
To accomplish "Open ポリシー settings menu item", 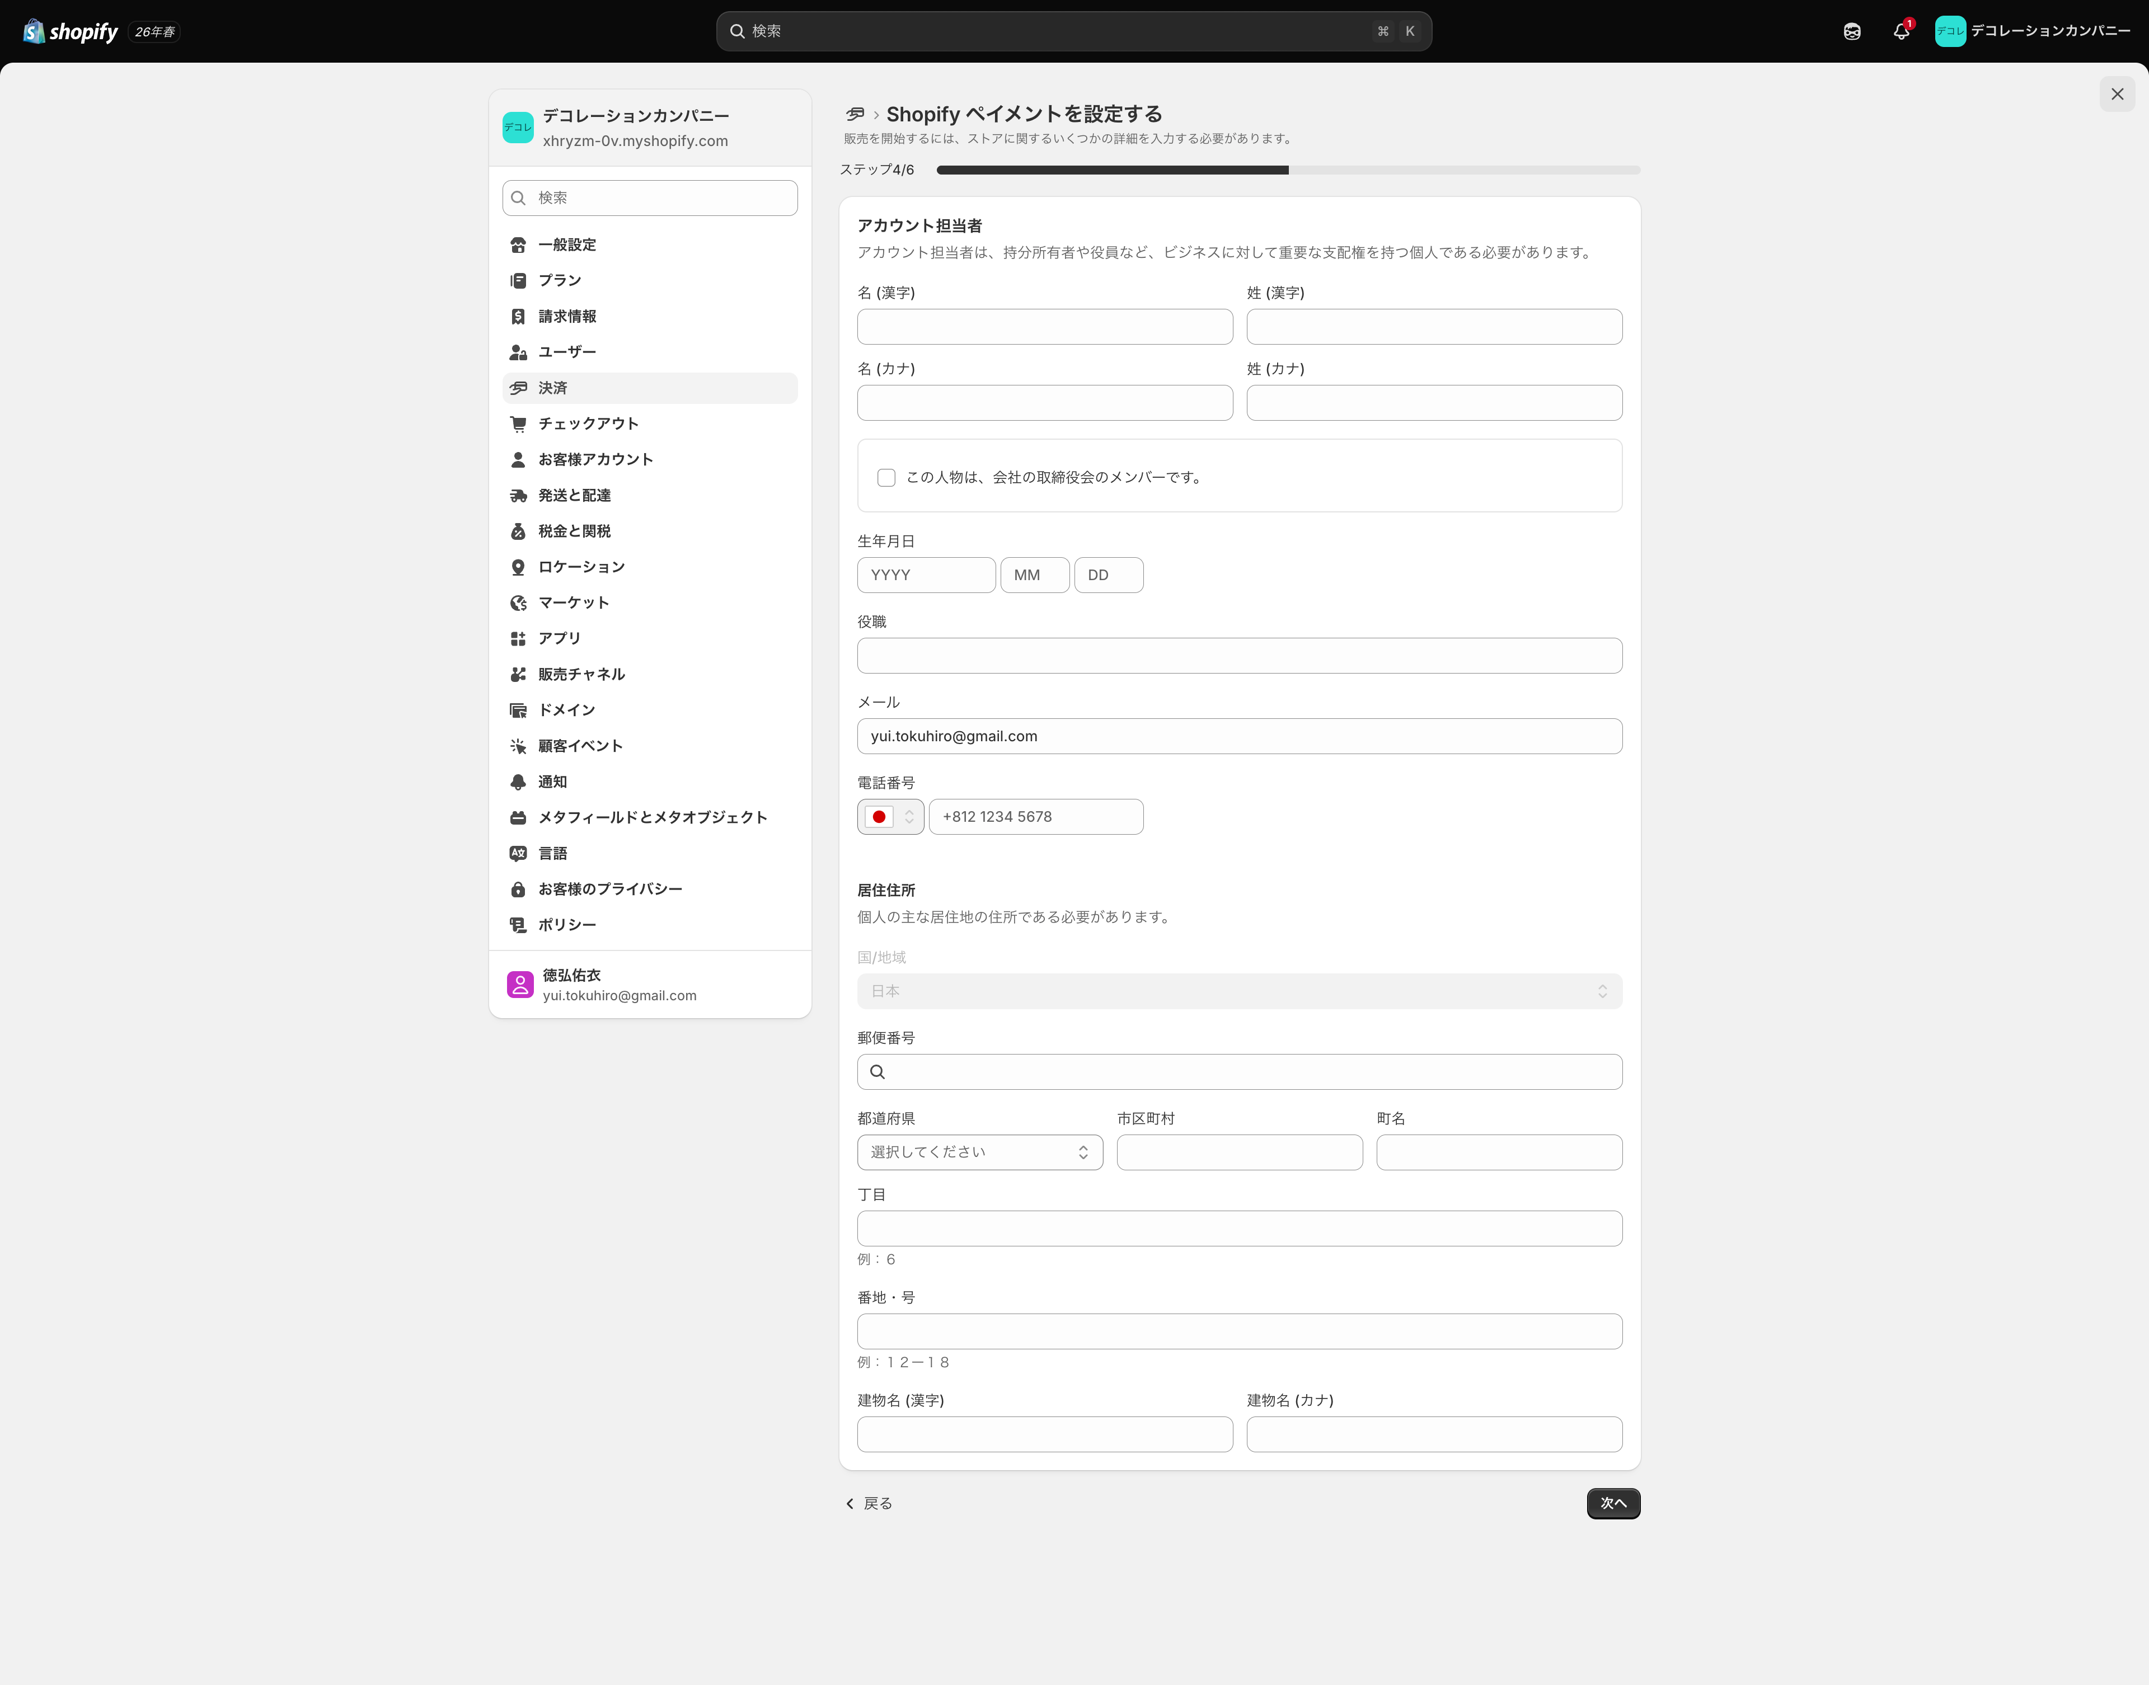I will point(649,925).
